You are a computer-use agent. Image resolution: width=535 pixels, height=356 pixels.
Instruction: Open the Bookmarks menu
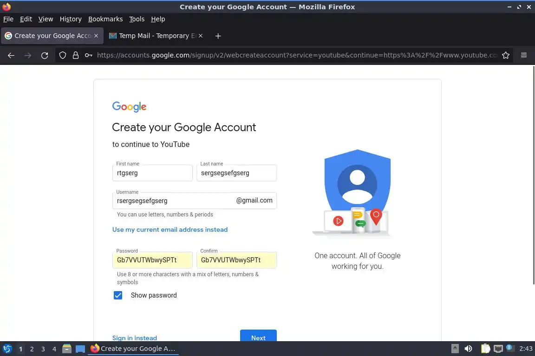105,19
